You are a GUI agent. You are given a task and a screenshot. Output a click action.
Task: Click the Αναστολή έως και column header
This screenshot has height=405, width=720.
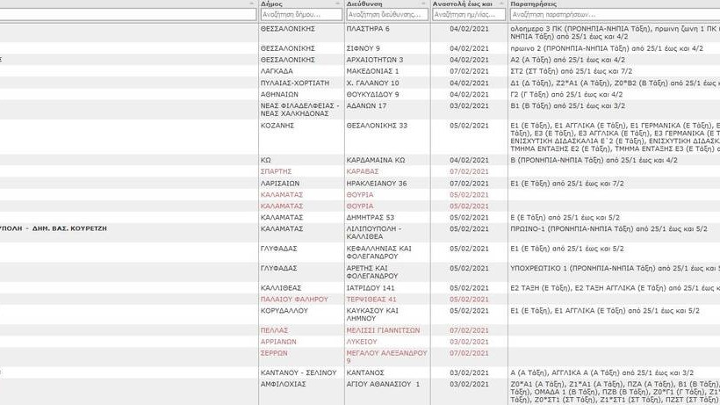[462, 4]
